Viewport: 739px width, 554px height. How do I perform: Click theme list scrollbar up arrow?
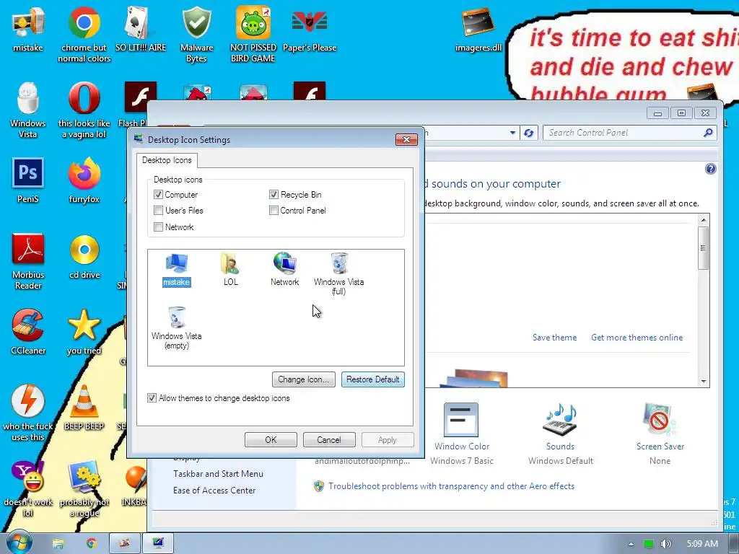click(703, 220)
